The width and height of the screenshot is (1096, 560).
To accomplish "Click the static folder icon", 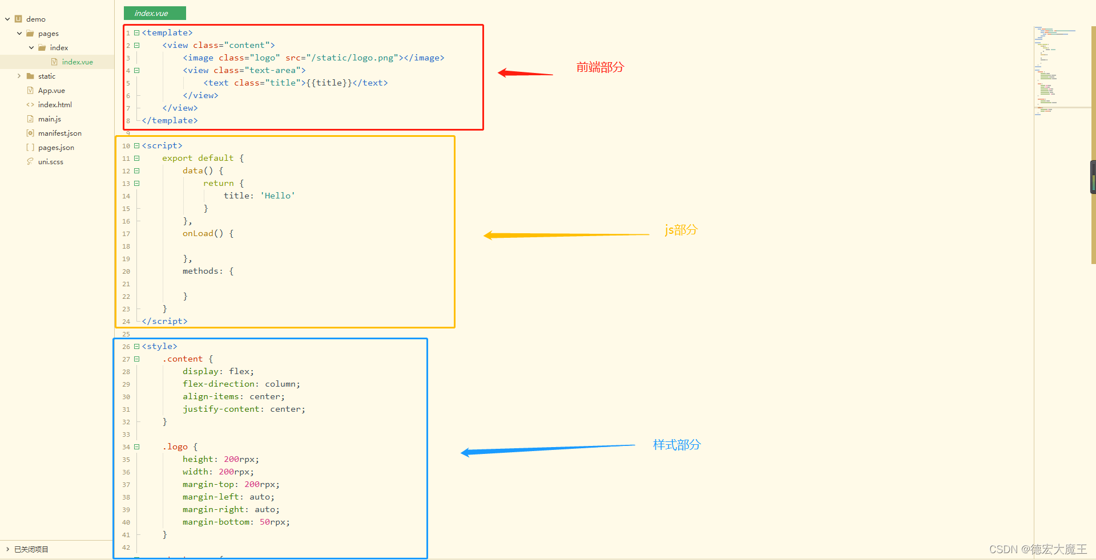I will [30, 76].
